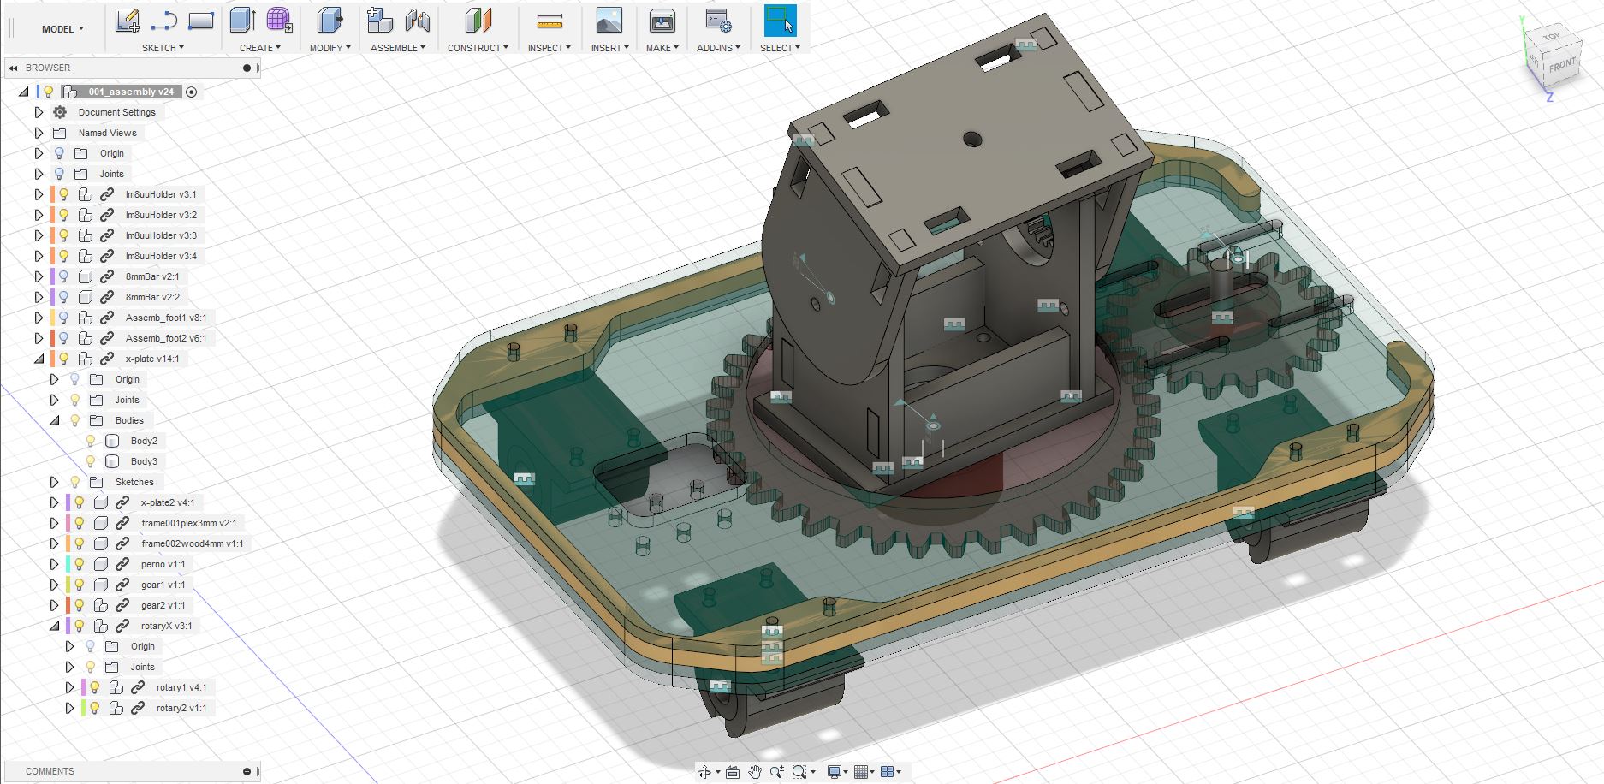Viewport: 1604px width, 784px height.
Task: Toggle visibility bulb of Origin folder under root
Action: pos(59,153)
